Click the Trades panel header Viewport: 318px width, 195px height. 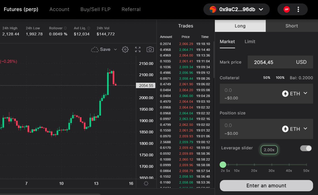pos(185,26)
